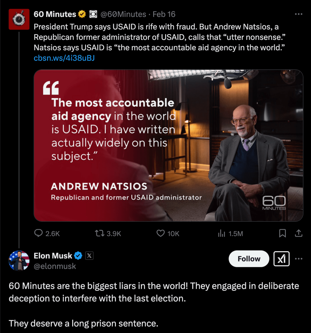The image size is (311, 333).
Task: Open the cbsn.ws/4i38uBJ link
Action: pyautogui.click(x=64, y=58)
